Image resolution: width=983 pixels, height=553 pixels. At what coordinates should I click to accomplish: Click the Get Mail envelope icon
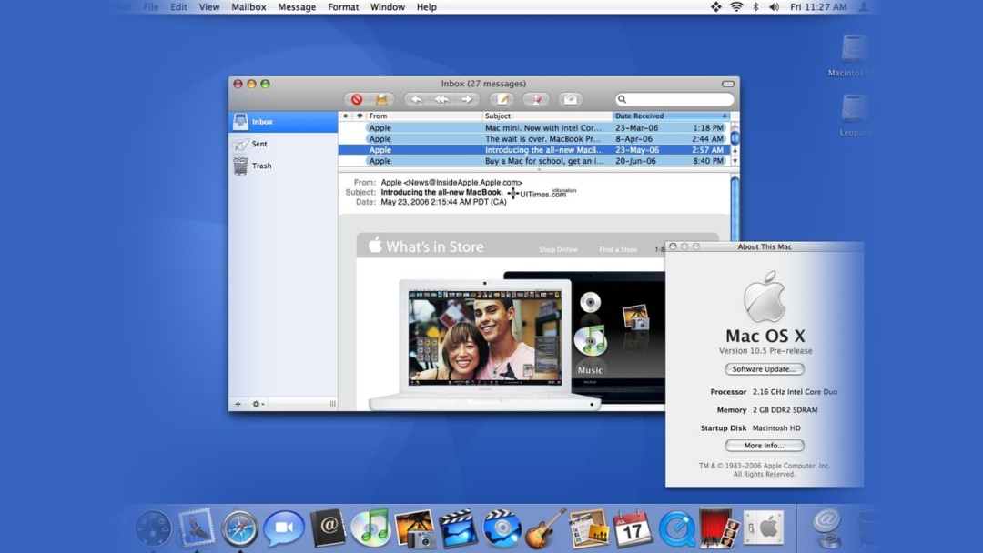(570, 99)
